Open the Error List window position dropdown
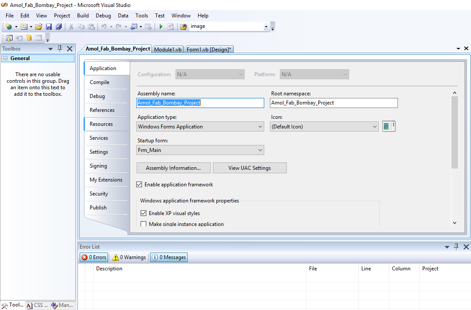The height and width of the screenshot is (310, 471). click(447, 247)
